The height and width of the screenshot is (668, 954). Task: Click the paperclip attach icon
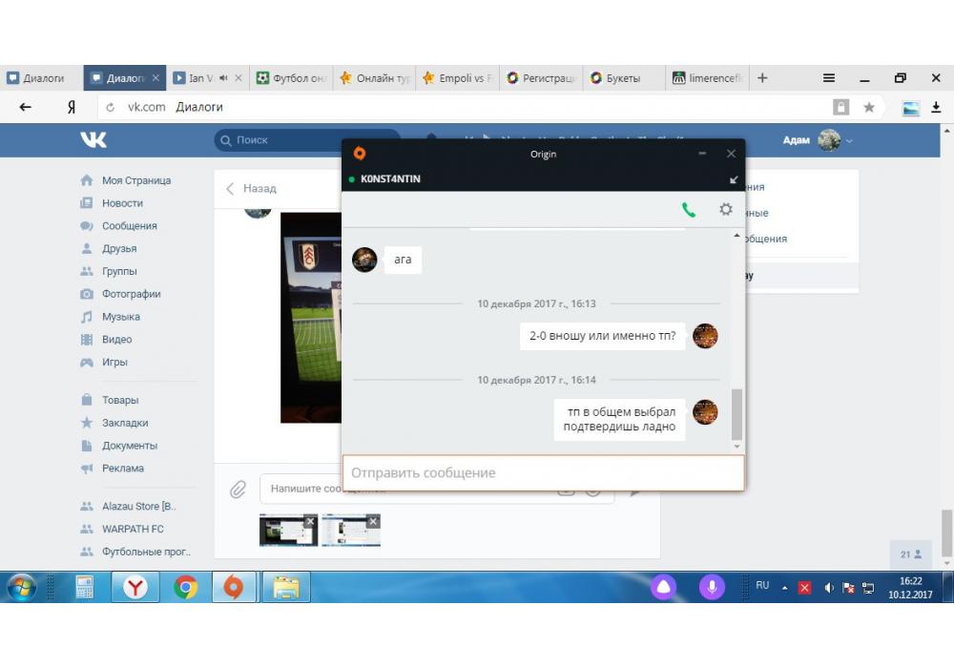click(238, 490)
